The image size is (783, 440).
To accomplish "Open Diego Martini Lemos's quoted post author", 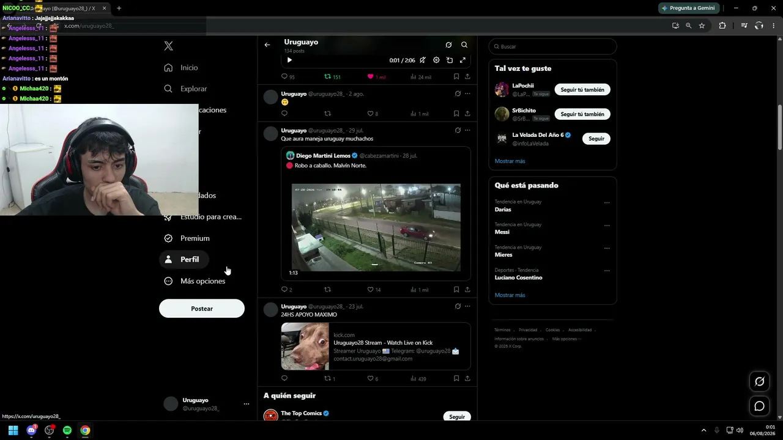I will click(323, 156).
